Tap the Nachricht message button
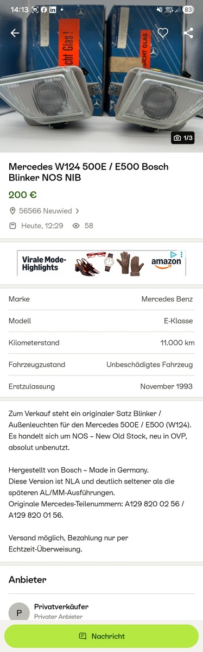 coord(101,636)
